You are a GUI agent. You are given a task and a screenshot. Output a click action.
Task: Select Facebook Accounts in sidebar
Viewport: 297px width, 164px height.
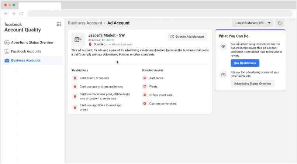pyautogui.click(x=26, y=51)
